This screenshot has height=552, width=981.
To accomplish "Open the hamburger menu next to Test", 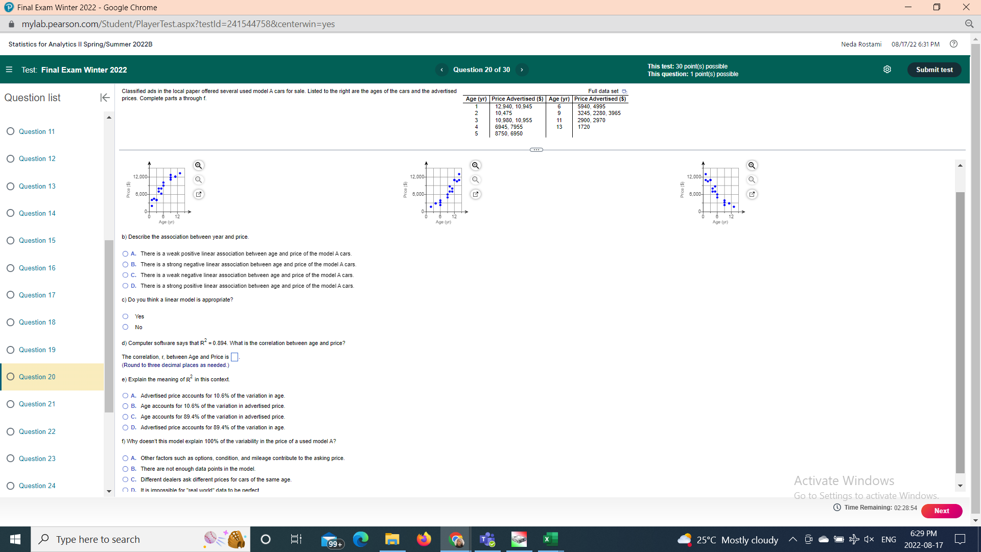I will [9, 70].
